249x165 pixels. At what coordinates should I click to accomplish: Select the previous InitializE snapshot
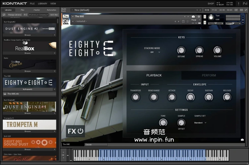tap(175, 21)
